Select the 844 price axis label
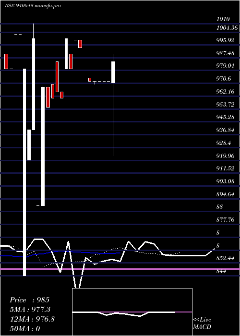This screenshot has height=336, width=240. coord(221,271)
